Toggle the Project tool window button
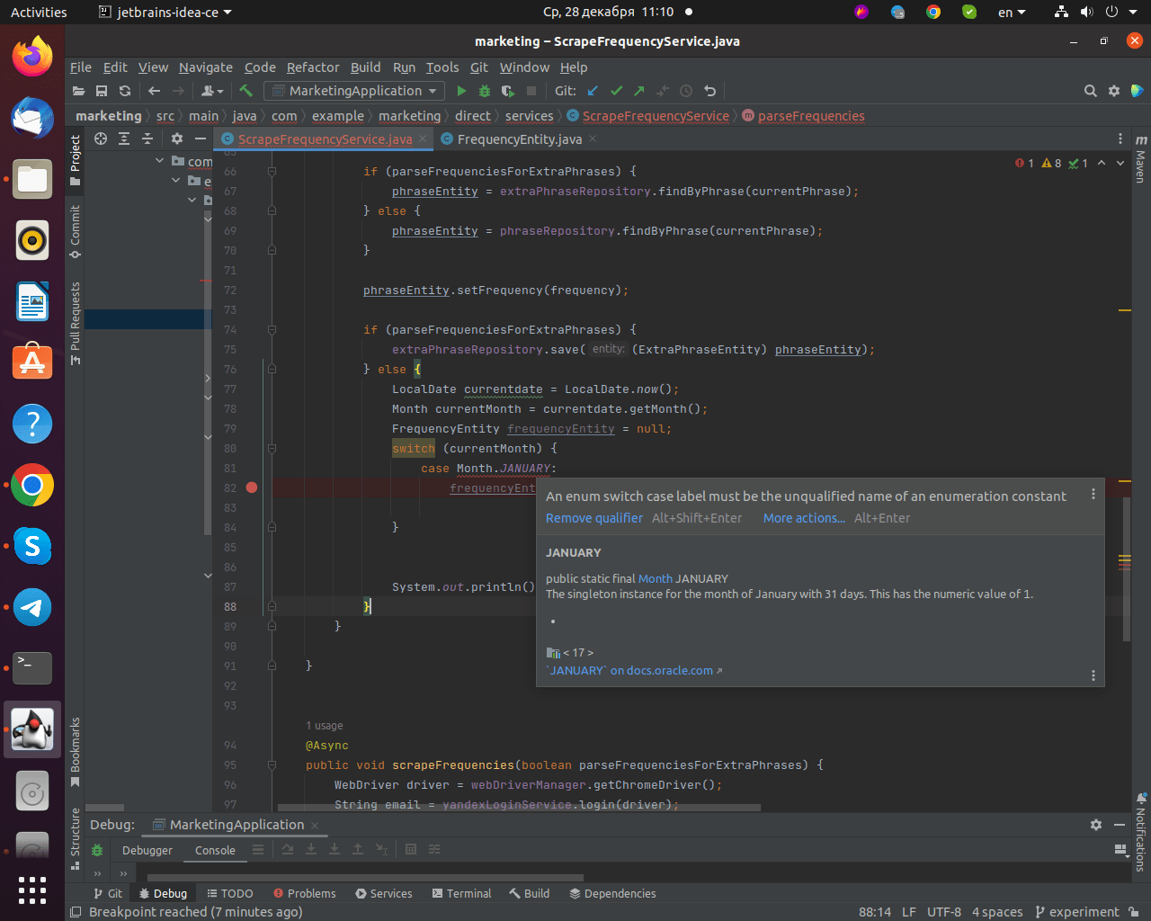1151x921 pixels. (76, 161)
